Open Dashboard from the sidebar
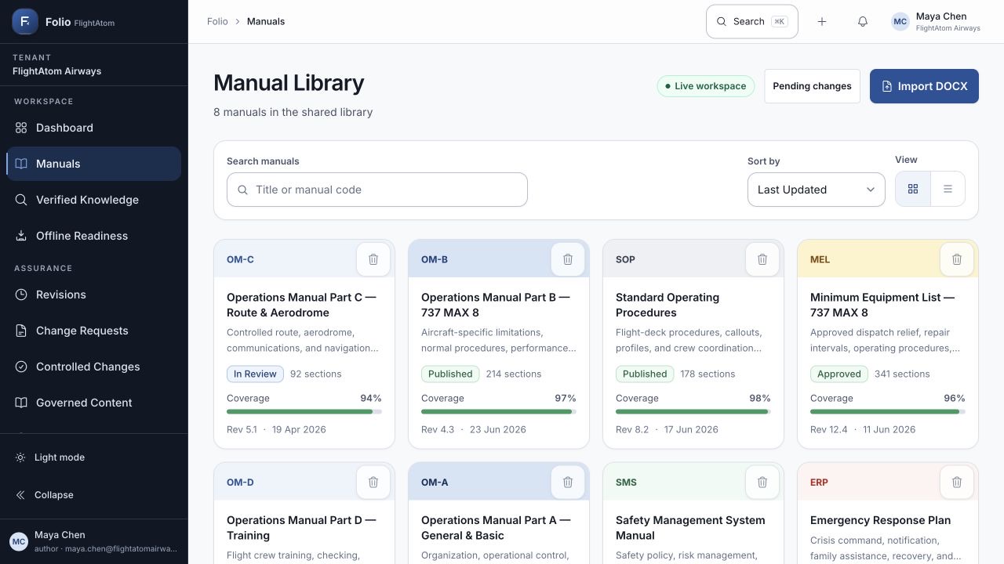1004x564 pixels. pos(93,128)
